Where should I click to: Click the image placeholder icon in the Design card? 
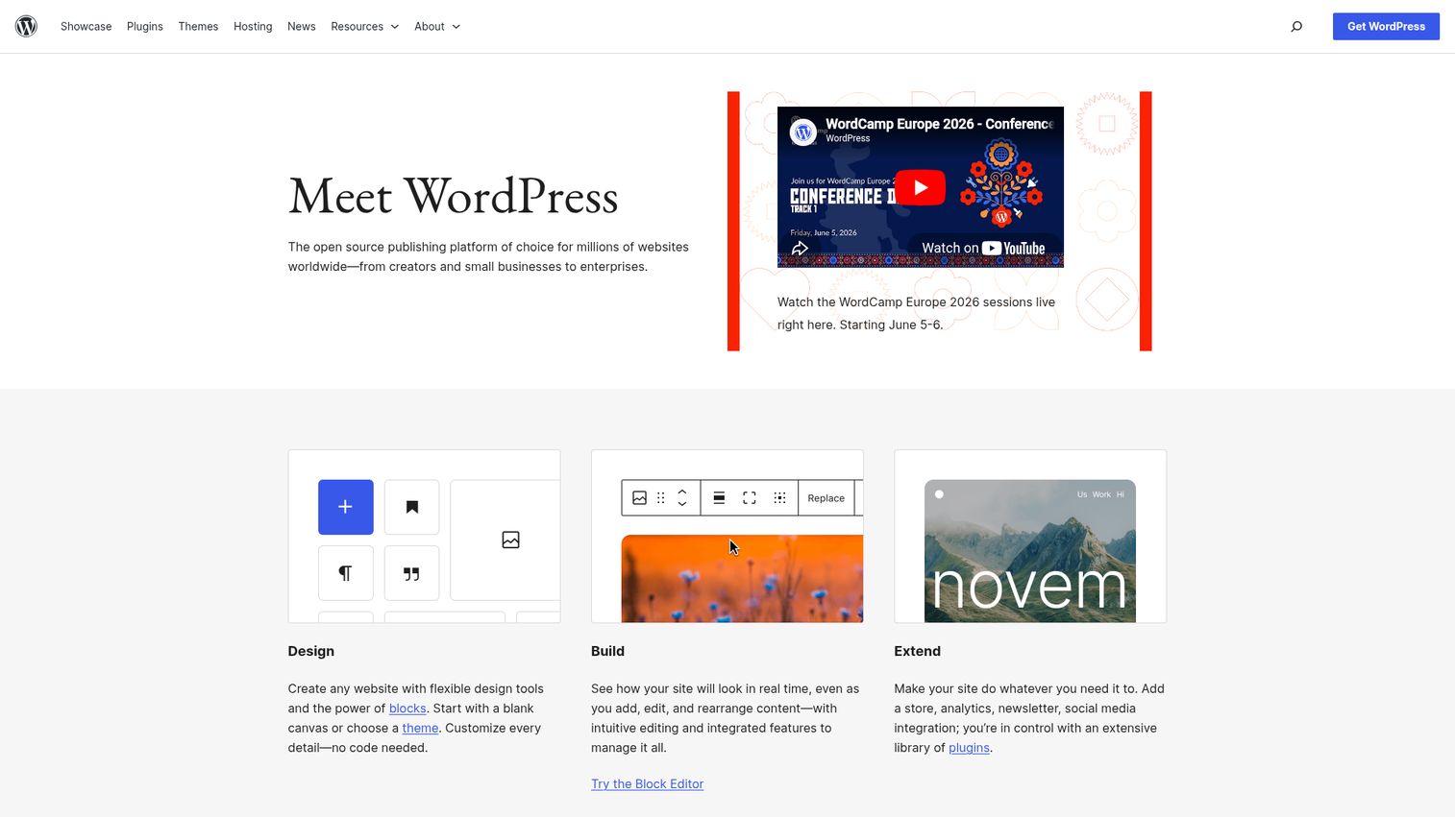tap(510, 541)
